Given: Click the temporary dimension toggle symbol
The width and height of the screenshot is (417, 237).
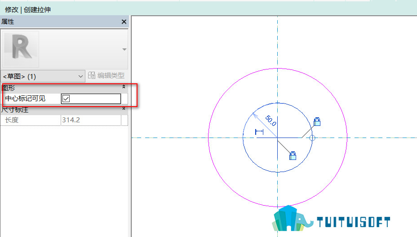Looking at the screenshot, I should click(259, 132).
